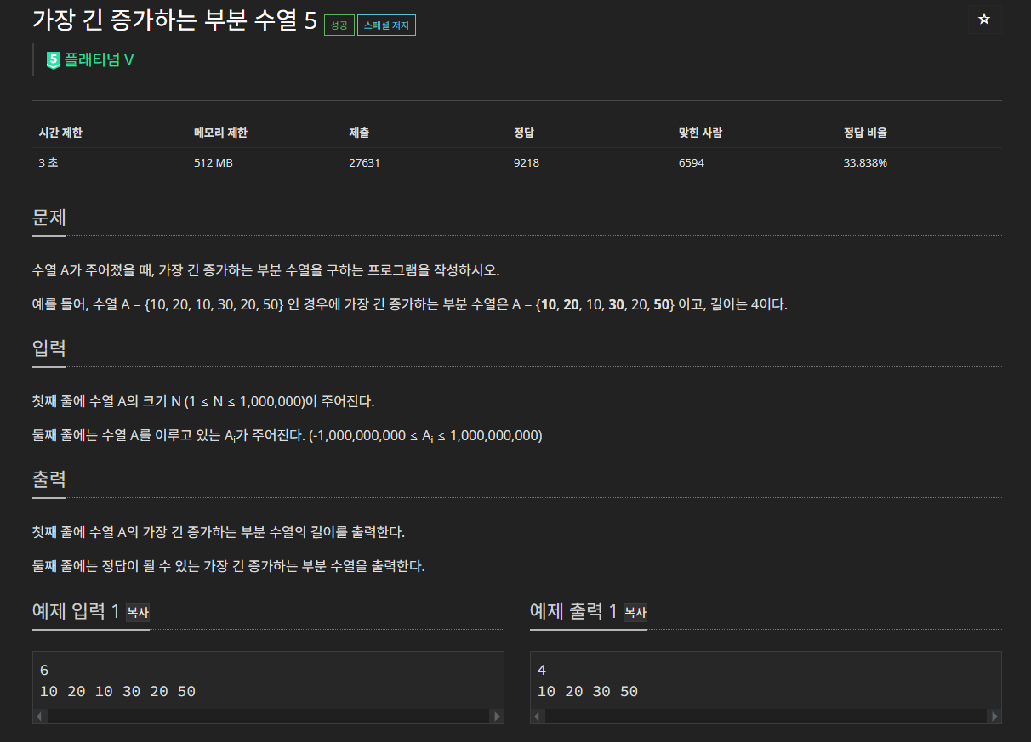Screen dimensions: 1031x742
Task: Click the right scroll arrow under sample output
Action: [994, 717]
